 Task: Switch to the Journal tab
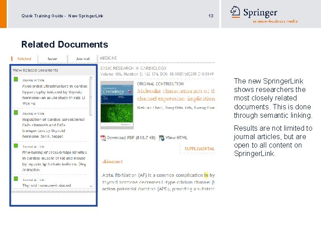click(x=83, y=59)
